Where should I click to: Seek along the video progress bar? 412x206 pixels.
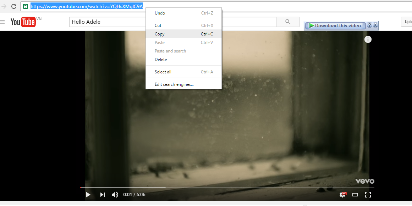click(x=227, y=187)
